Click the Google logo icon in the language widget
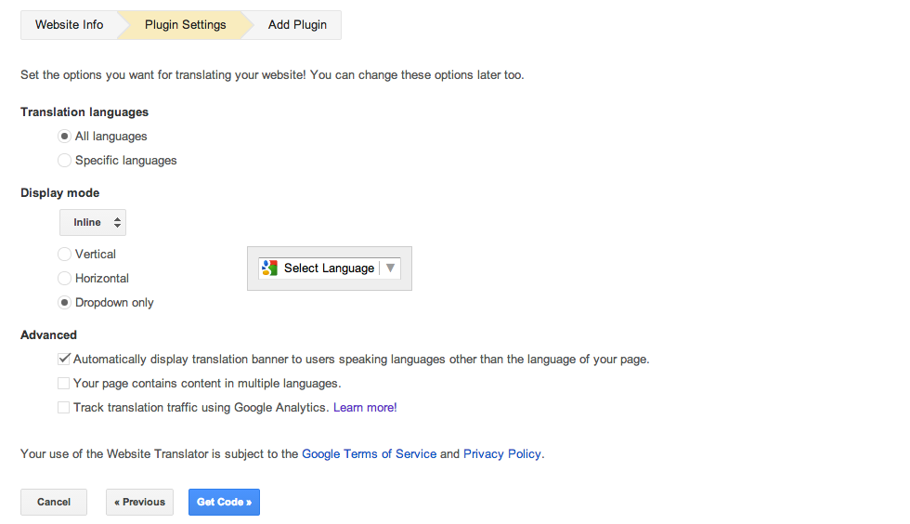 click(x=270, y=269)
